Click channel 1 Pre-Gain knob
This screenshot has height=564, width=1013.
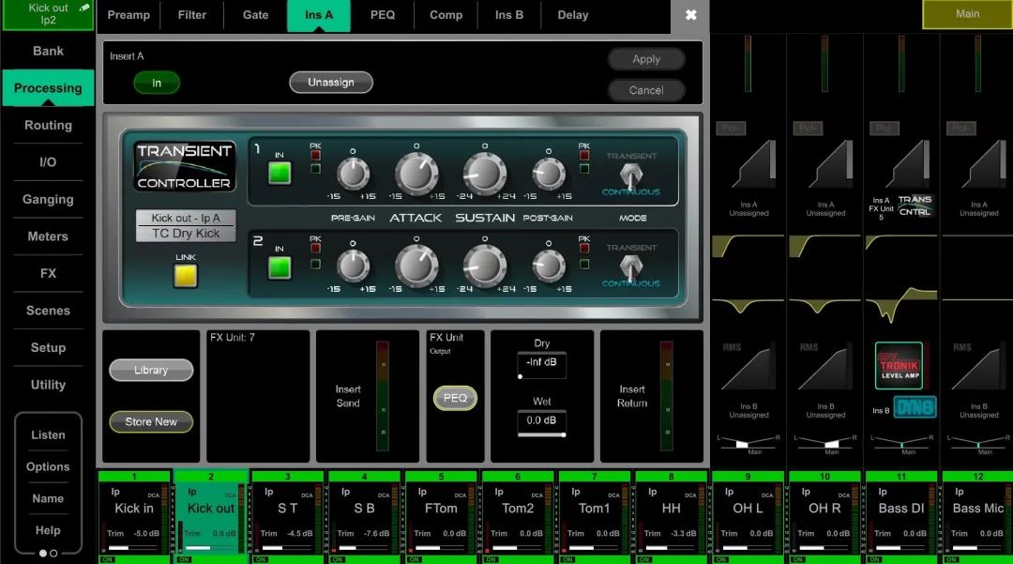coord(353,174)
